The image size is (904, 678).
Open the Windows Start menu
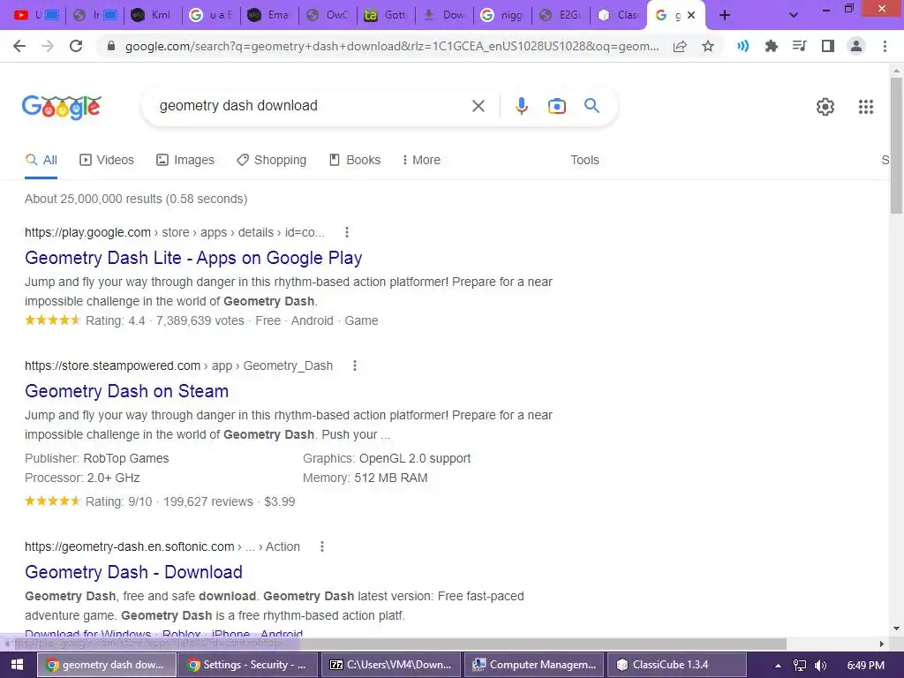point(17,665)
